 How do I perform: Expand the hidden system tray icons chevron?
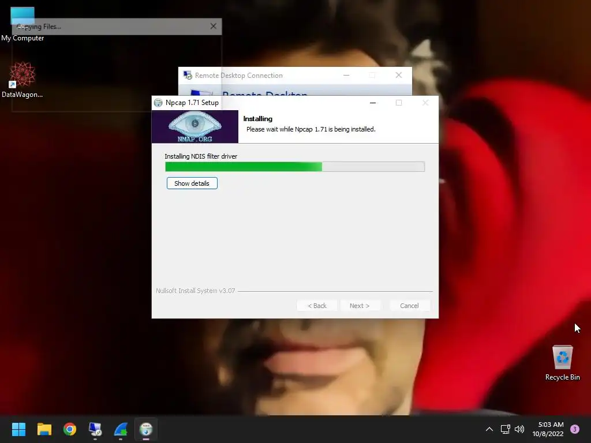(489, 429)
